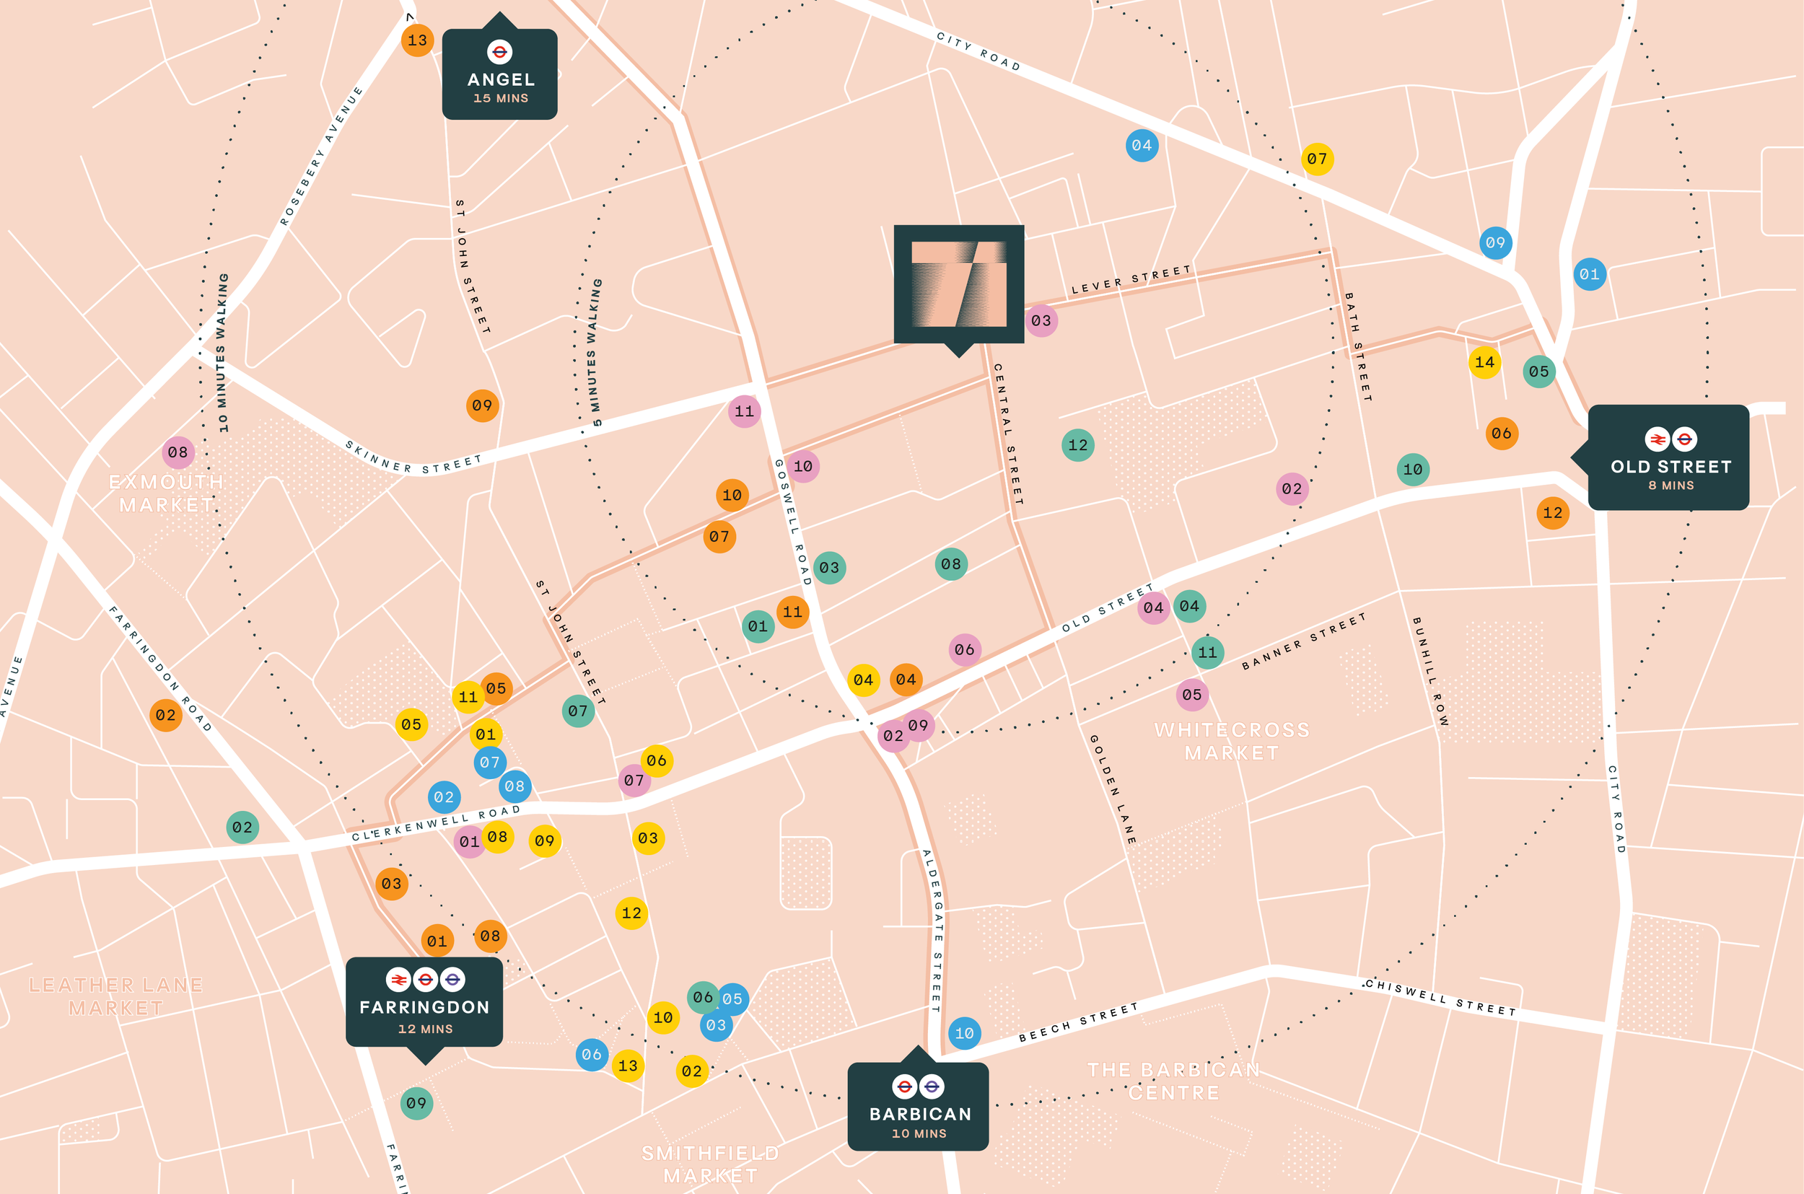This screenshot has height=1194, width=1804.
Task: Click the pink 04 marker on Old Street
Action: [1153, 607]
